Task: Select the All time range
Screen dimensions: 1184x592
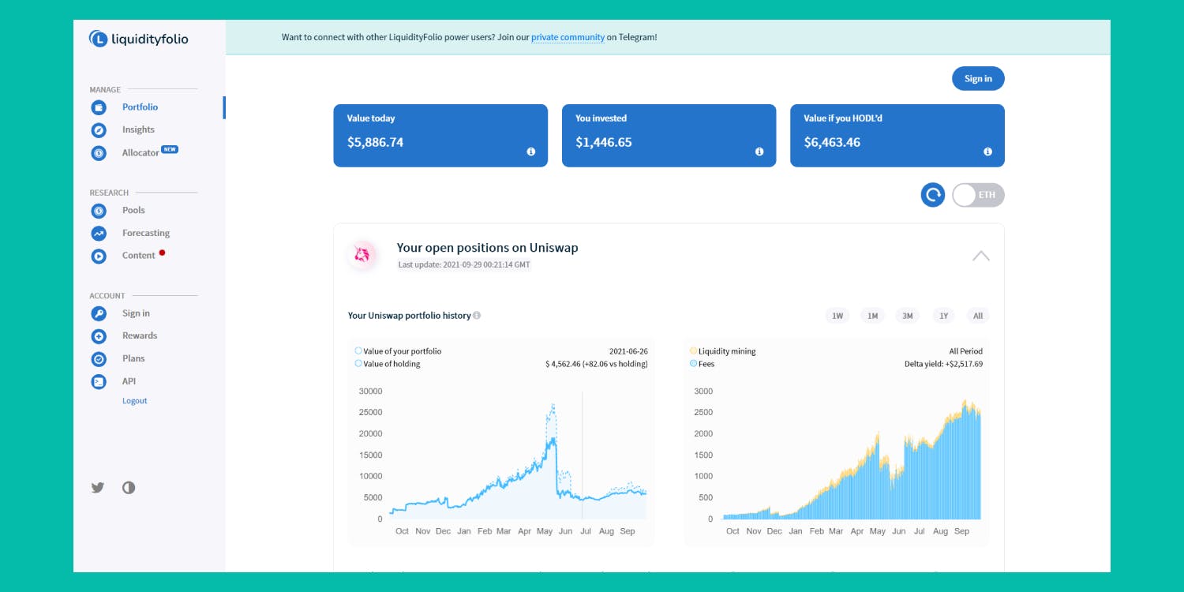Action: click(978, 316)
